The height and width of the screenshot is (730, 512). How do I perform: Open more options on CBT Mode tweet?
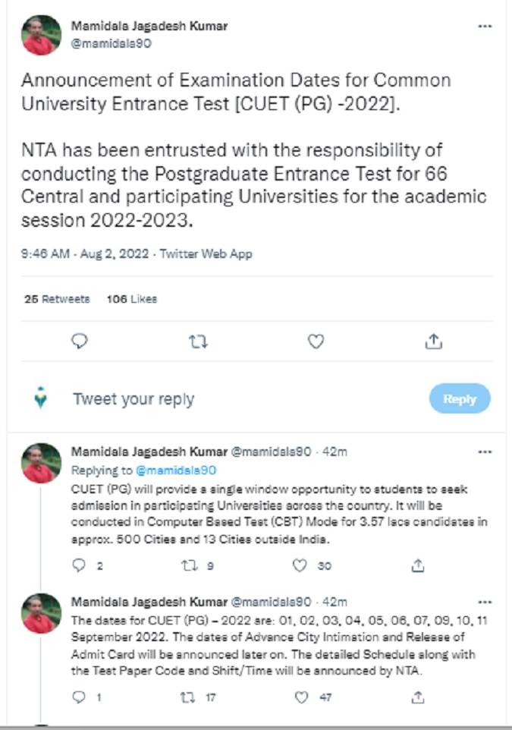point(485,452)
